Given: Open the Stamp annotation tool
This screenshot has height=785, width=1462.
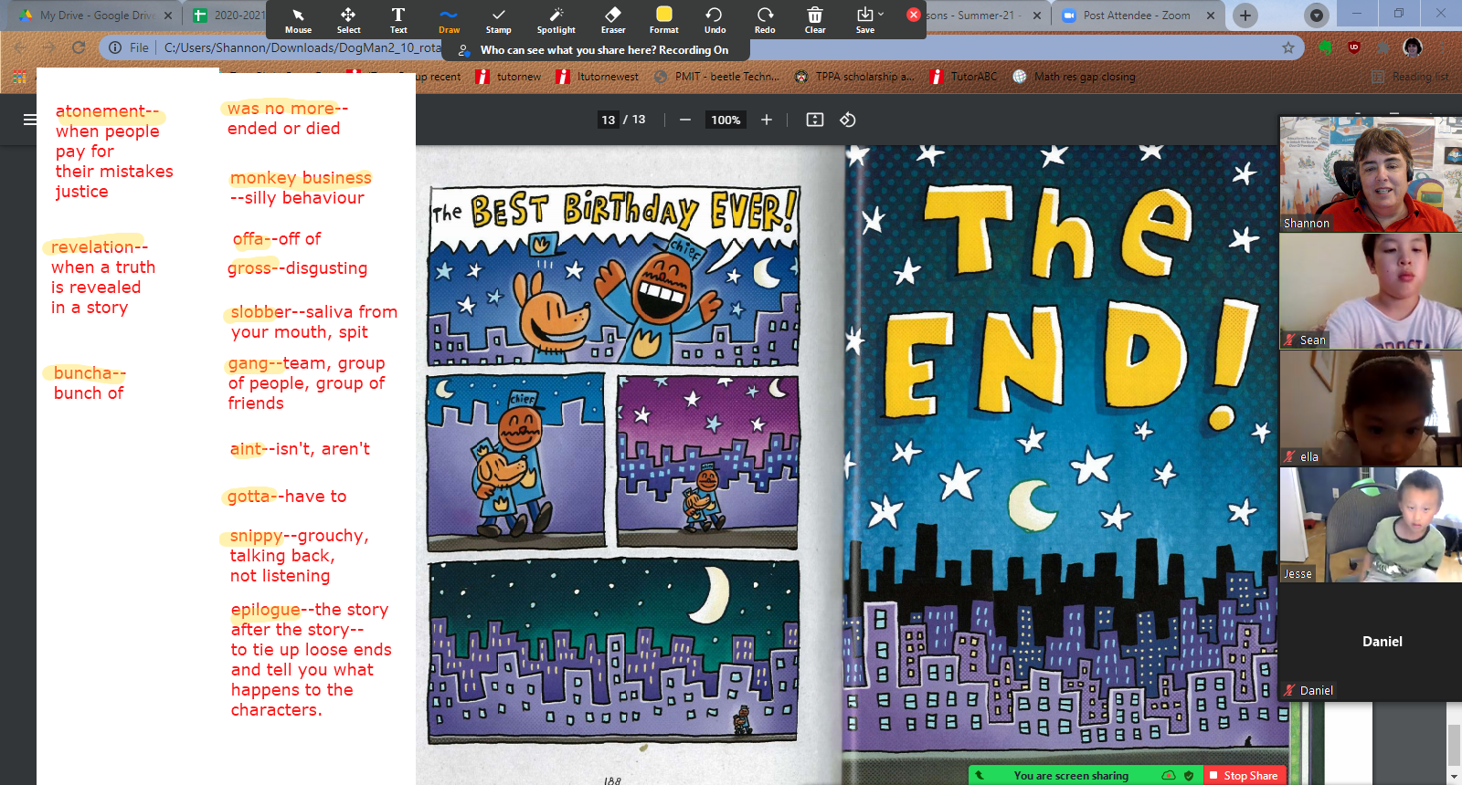Looking at the screenshot, I should [498, 20].
